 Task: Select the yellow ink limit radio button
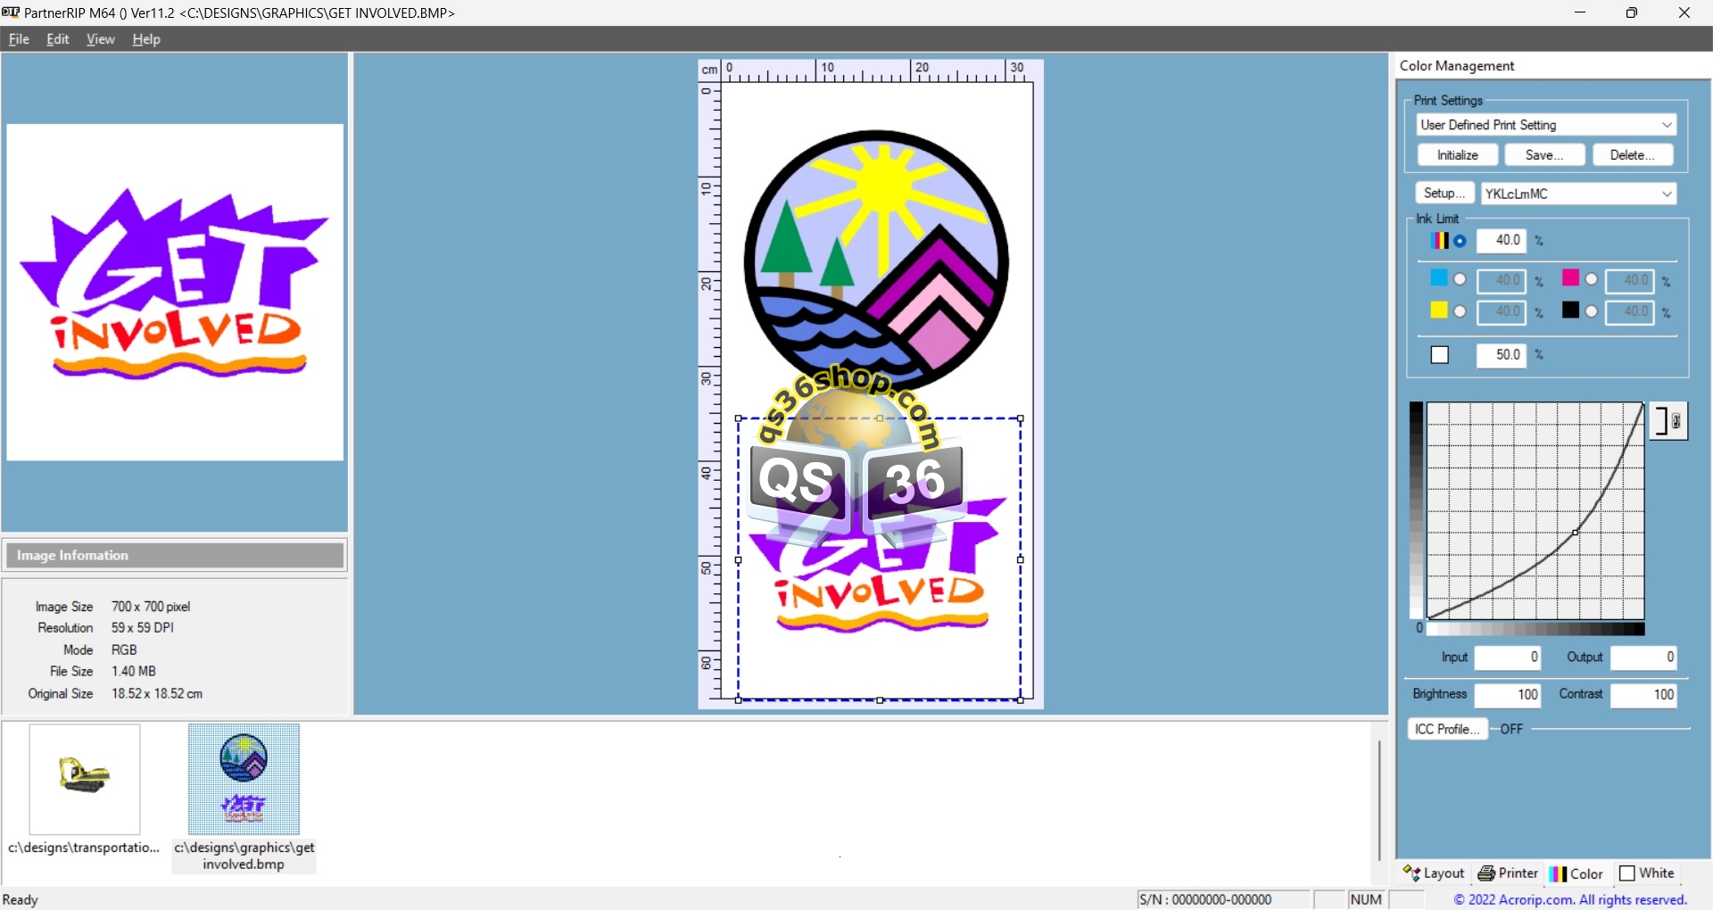1460,311
